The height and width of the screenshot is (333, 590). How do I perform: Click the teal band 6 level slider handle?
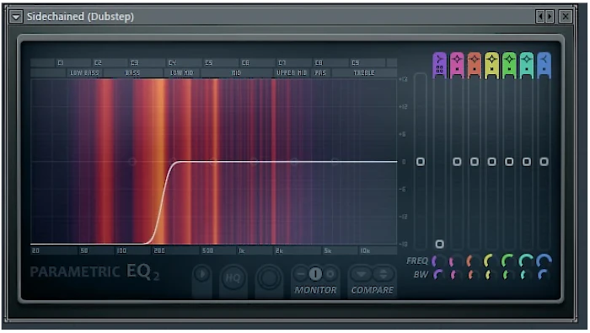[527, 162]
